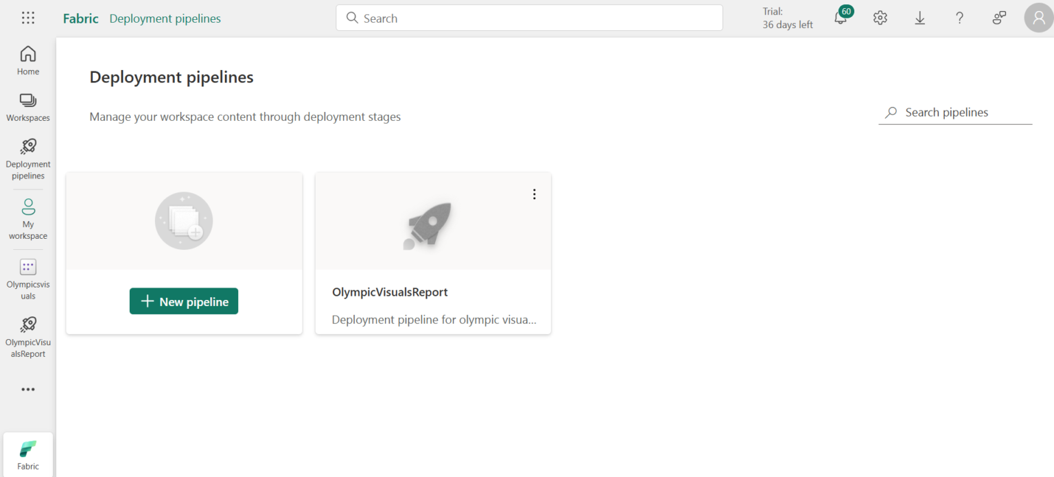
Task: Click the Search pipelines magnifier icon
Action: pyautogui.click(x=891, y=113)
